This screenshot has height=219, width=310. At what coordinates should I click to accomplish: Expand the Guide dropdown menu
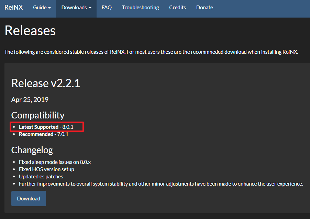(42, 8)
